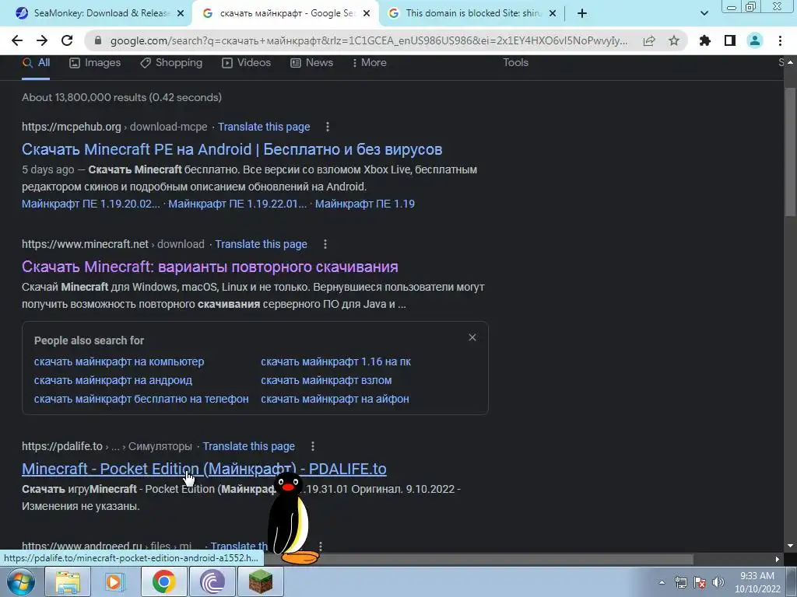Open the Minecraft Pocket Edition PDALIFE.to result
797x597 pixels.
pyautogui.click(x=204, y=469)
